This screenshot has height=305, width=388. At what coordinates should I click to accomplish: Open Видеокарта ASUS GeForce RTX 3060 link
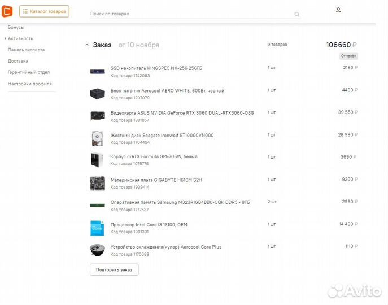[x=182, y=113]
